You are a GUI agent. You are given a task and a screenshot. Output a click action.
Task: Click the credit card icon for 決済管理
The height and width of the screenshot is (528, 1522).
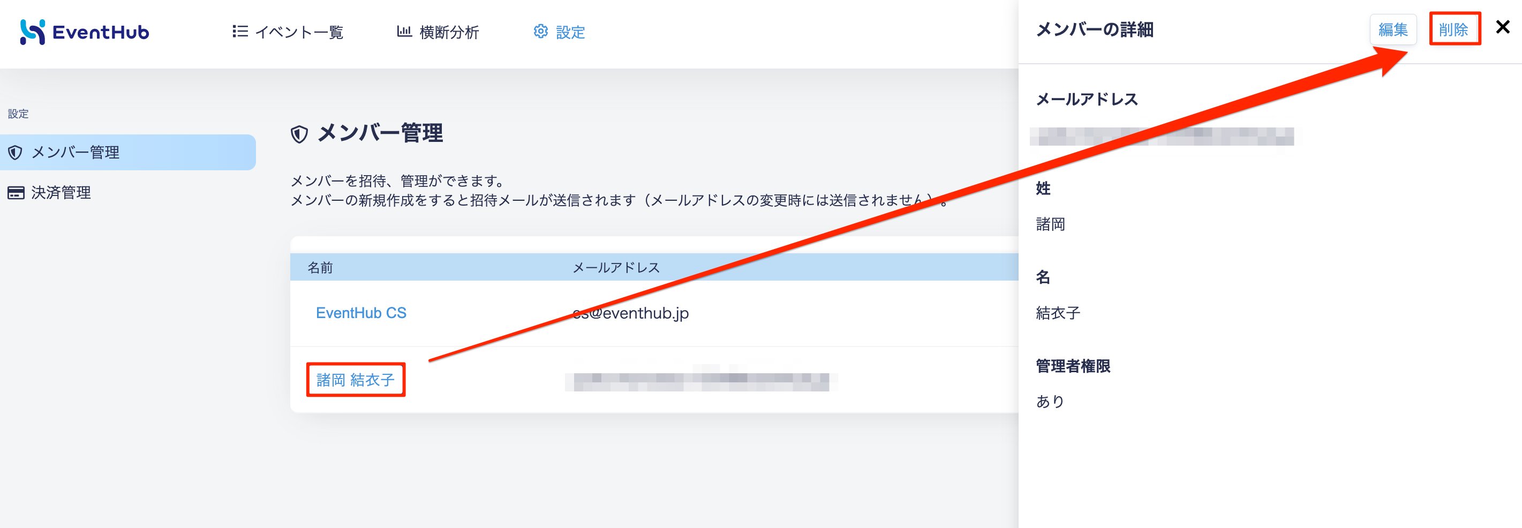pos(16,193)
